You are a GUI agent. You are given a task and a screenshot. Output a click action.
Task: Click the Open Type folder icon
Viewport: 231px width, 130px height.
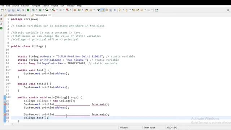pyautogui.click(x=87, y=10)
